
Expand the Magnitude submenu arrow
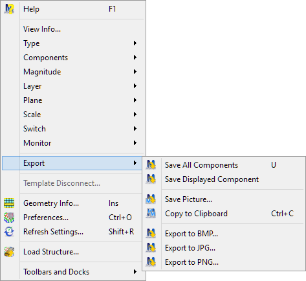(x=135, y=72)
